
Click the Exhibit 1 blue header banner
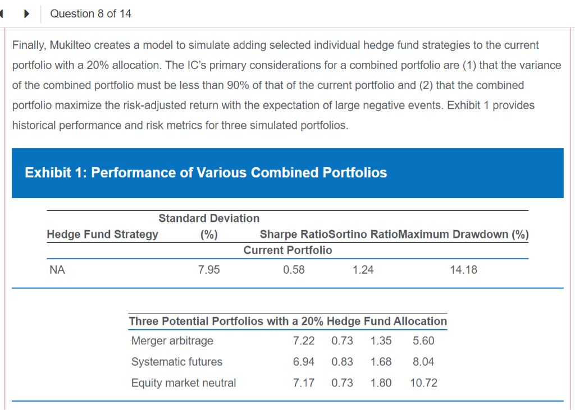tap(287, 173)
